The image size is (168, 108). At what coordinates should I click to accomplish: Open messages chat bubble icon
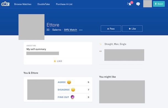(138, 4)
